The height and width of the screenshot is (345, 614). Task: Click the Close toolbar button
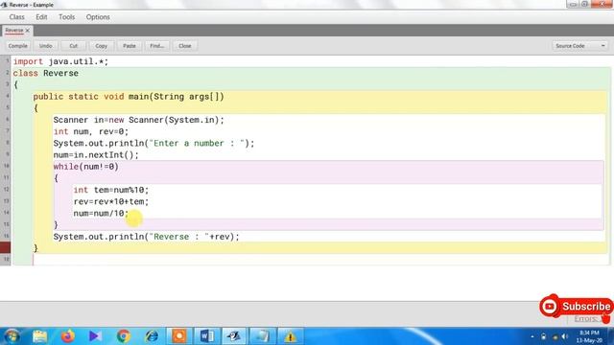click(x=185, y=46)
